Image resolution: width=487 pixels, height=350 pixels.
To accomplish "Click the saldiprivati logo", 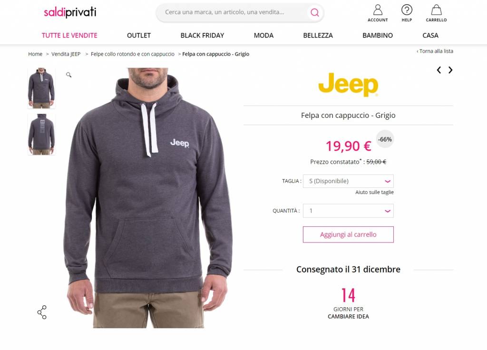I will [x=70, y=12].
